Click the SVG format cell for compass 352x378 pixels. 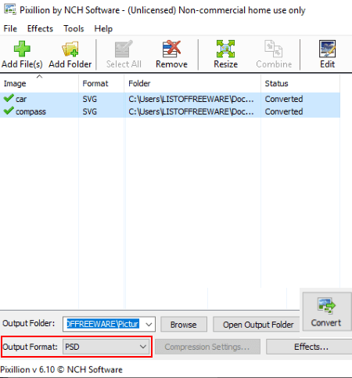89,111
